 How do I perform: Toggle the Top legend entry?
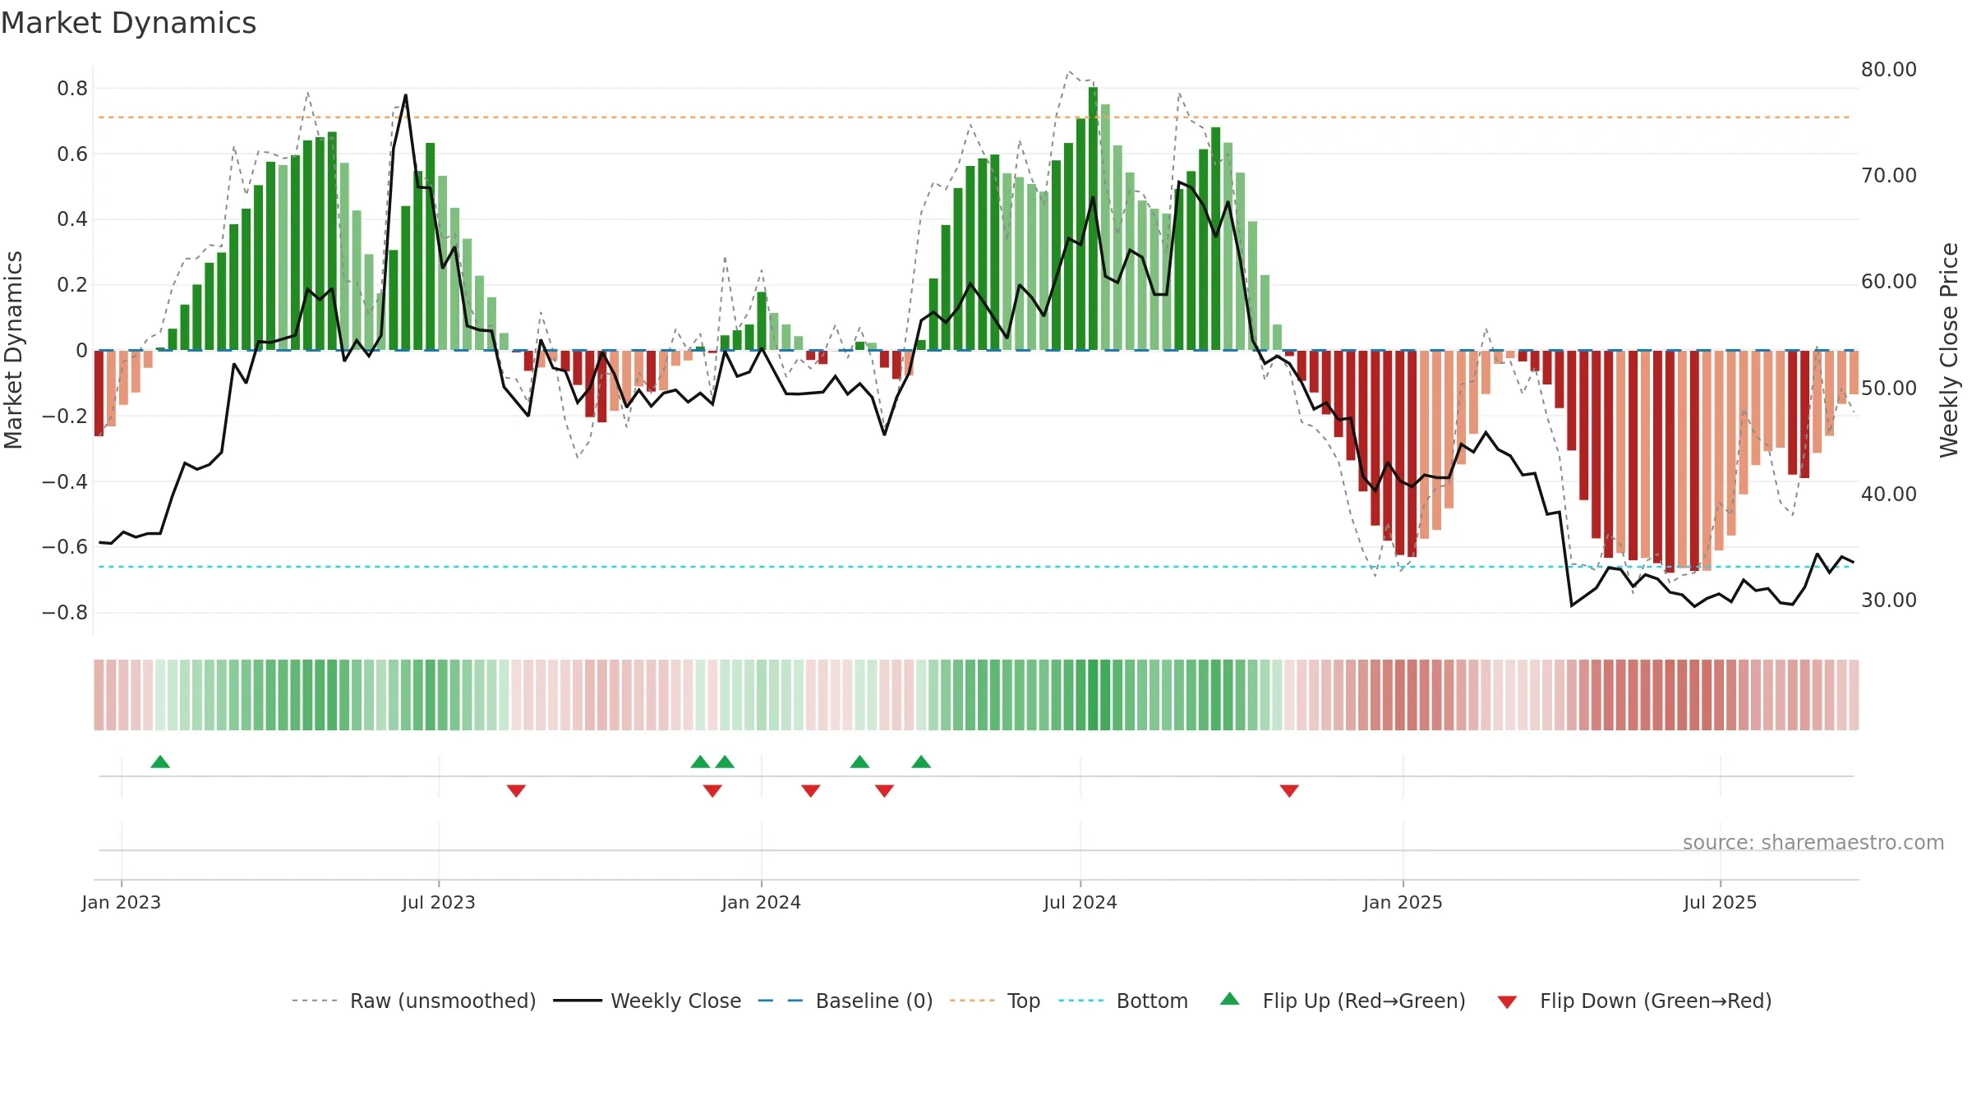tap(995, 1001)
